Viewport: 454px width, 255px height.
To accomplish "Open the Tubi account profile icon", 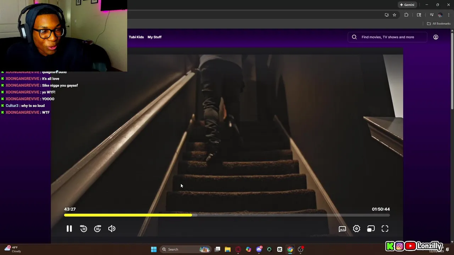I will point(436,37).
